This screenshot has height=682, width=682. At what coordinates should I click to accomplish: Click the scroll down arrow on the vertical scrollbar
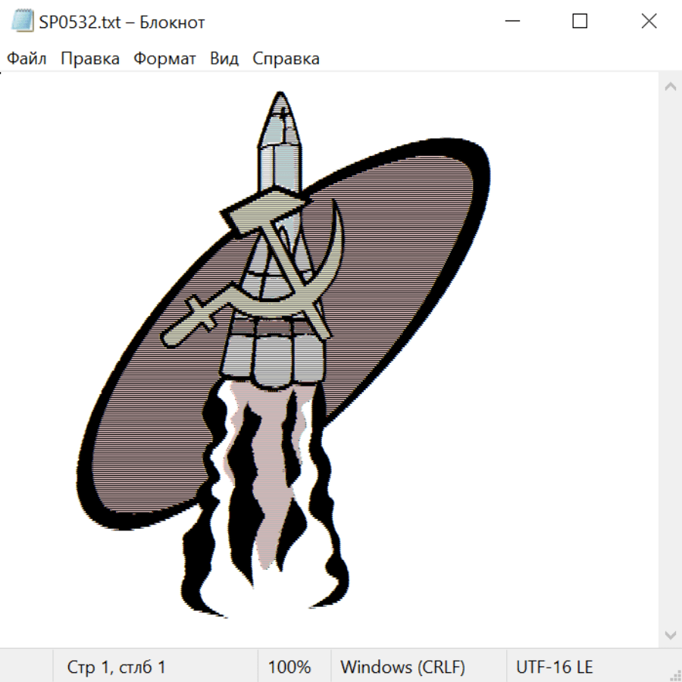(x=670, y=634)
